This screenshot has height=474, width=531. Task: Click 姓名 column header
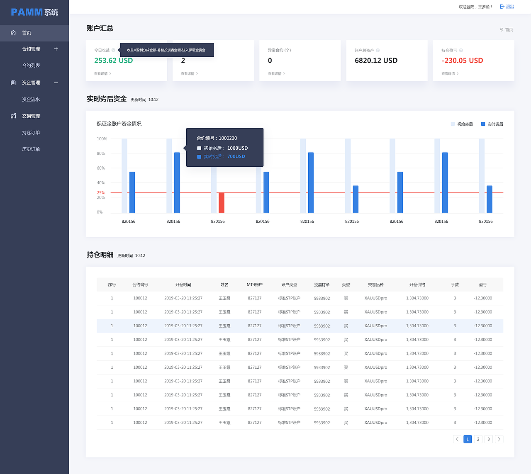pos(224,285)
